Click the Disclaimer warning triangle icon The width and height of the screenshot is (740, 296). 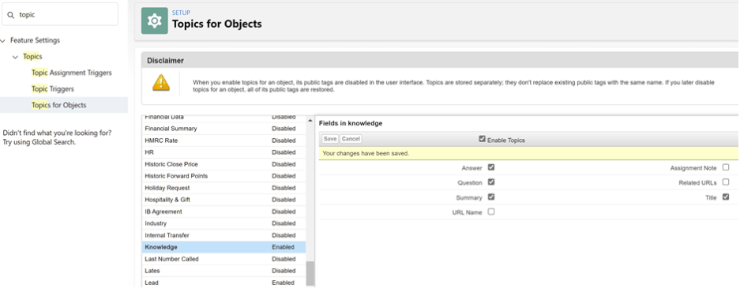[161, 82]
